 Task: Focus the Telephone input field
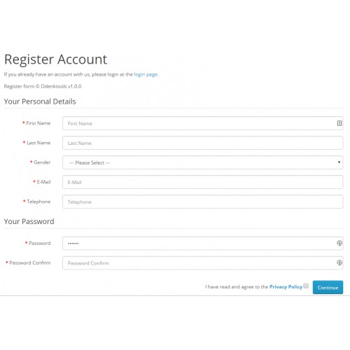(202, 202)
